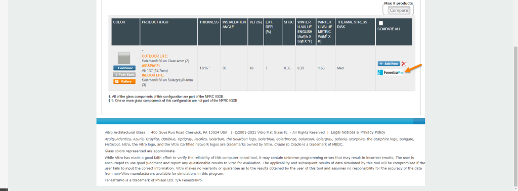Click the Compare button
This screenshot has height=191, width=518.
(x=399, y=10)
